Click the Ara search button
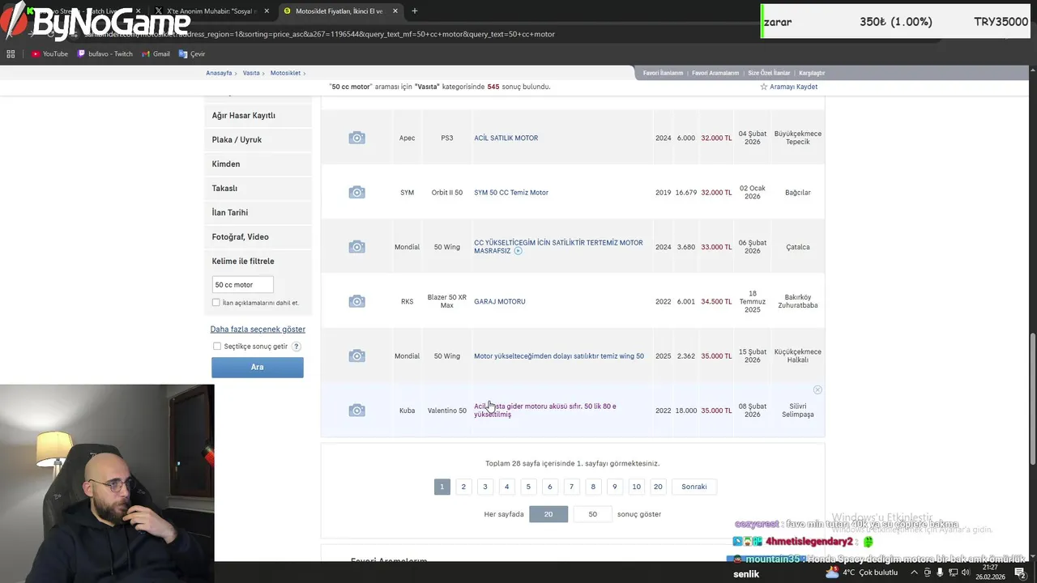Screen dimensions: 1037x583 (x=258, y=367)
